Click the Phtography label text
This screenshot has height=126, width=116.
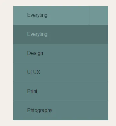tap(40, 110)
